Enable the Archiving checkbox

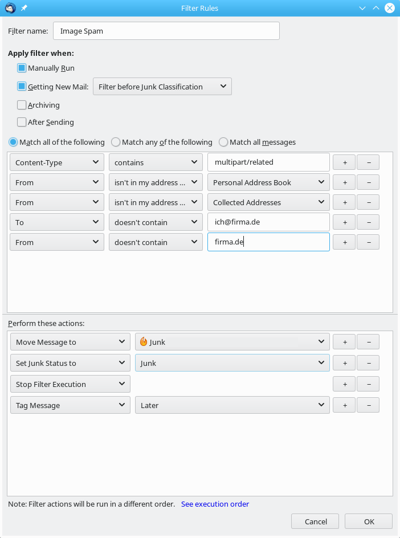22,105
